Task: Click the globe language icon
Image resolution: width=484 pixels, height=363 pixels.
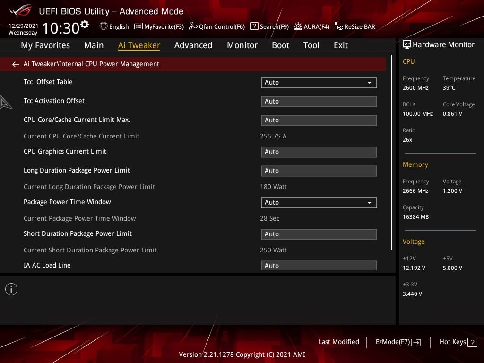Action: pyautogui.click(x=104, y=26)
